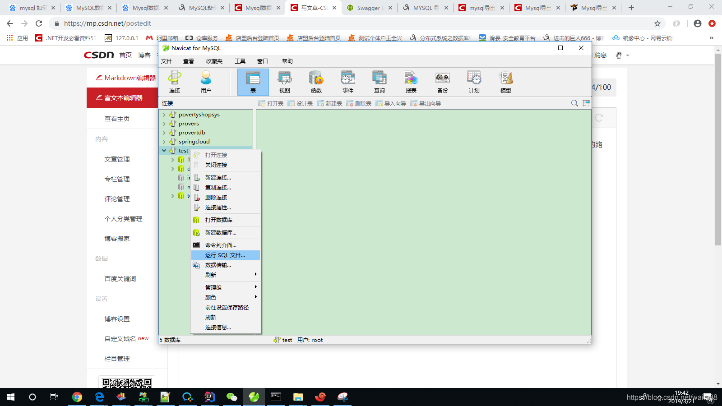Choose 连接属性... from context menu
Image resolution: width=722 pixels, height=406 pixels.
226,208
